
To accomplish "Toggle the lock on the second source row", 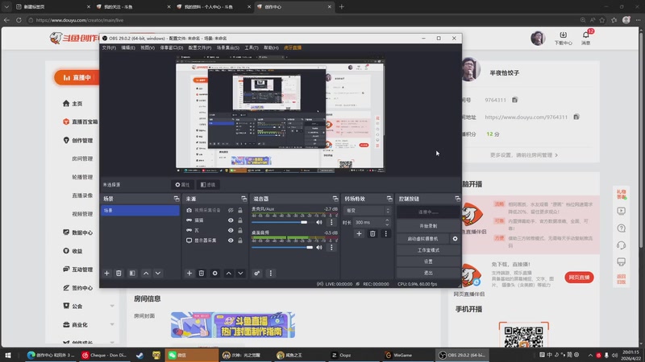I will click(240, 220).
